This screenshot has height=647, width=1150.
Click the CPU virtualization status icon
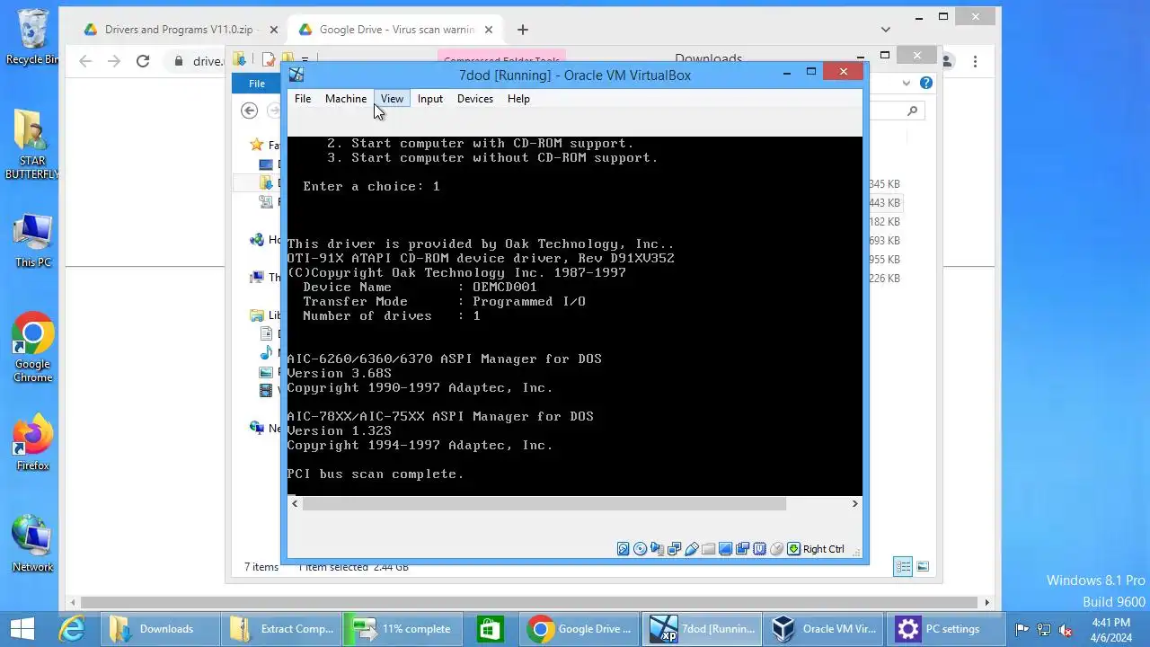[x=759, y=549]
